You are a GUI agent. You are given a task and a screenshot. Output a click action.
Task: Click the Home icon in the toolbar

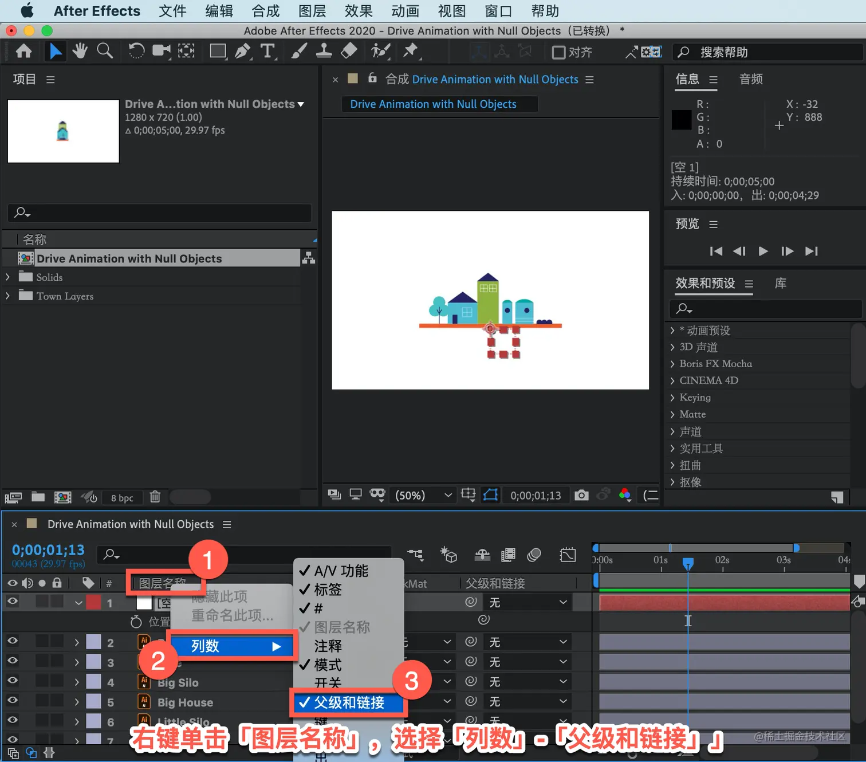point(23,52)
